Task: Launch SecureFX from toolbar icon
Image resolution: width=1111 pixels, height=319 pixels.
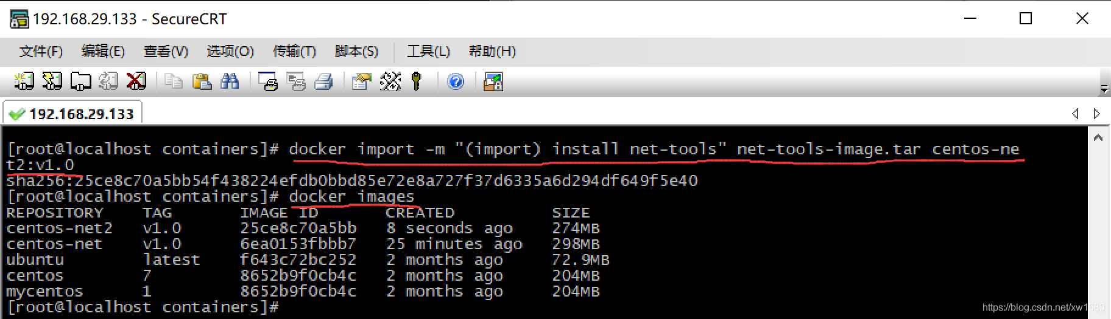Action: tap(493, 81)
